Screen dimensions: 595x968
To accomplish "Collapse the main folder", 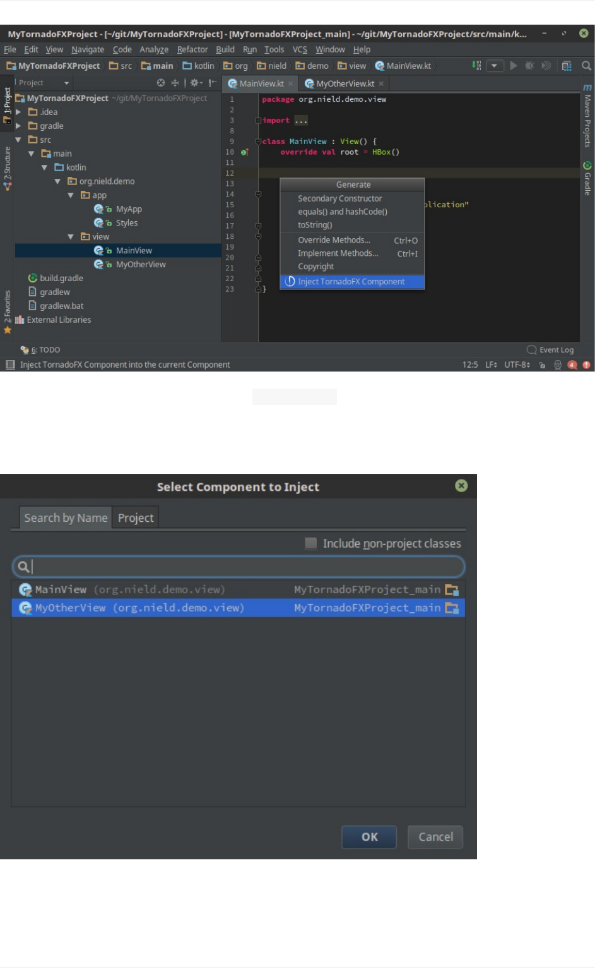I will [32, 154].
